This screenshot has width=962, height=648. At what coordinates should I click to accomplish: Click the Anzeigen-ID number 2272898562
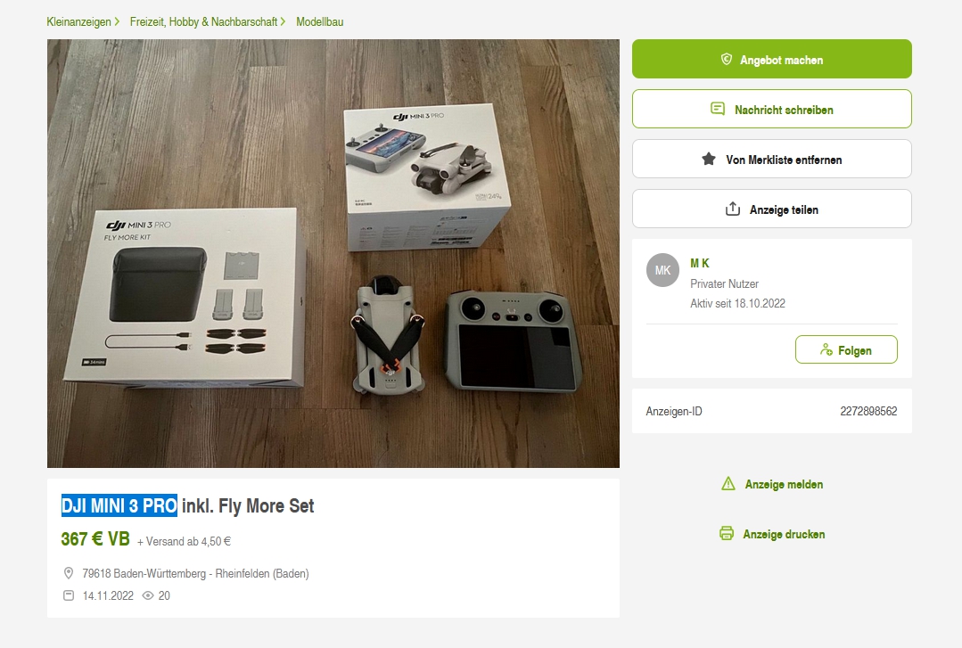click(x=868, y=411)
